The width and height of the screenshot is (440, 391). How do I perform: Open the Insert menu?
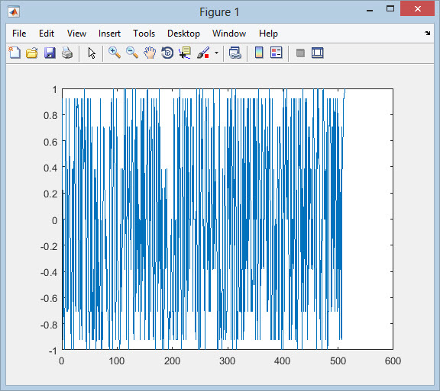pos(109,34)
